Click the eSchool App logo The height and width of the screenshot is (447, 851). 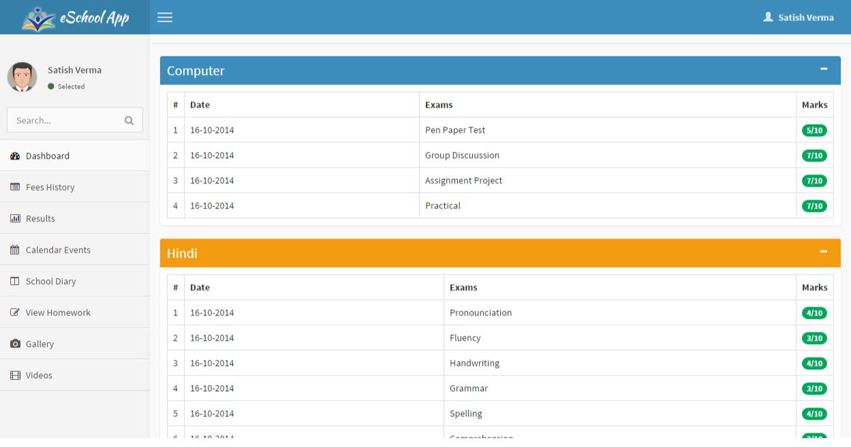75,18
